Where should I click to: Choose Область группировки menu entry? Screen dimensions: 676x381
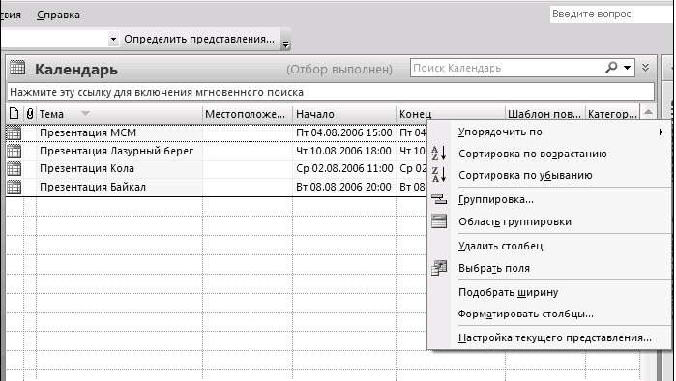(x=514, y=221)
